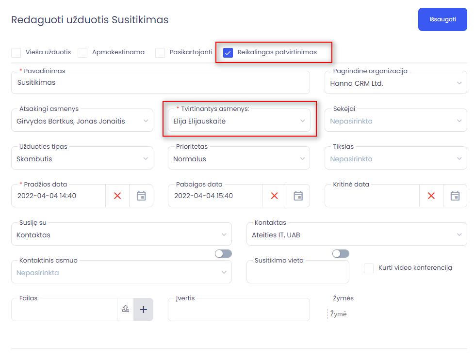Focus the Susitikimo vieta input
Screen dimensions: 475x357
(298, 272)
